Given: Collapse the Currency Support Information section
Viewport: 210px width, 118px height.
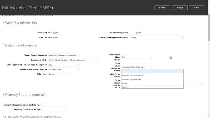Looking at the screenshot, I should point(4,94).
